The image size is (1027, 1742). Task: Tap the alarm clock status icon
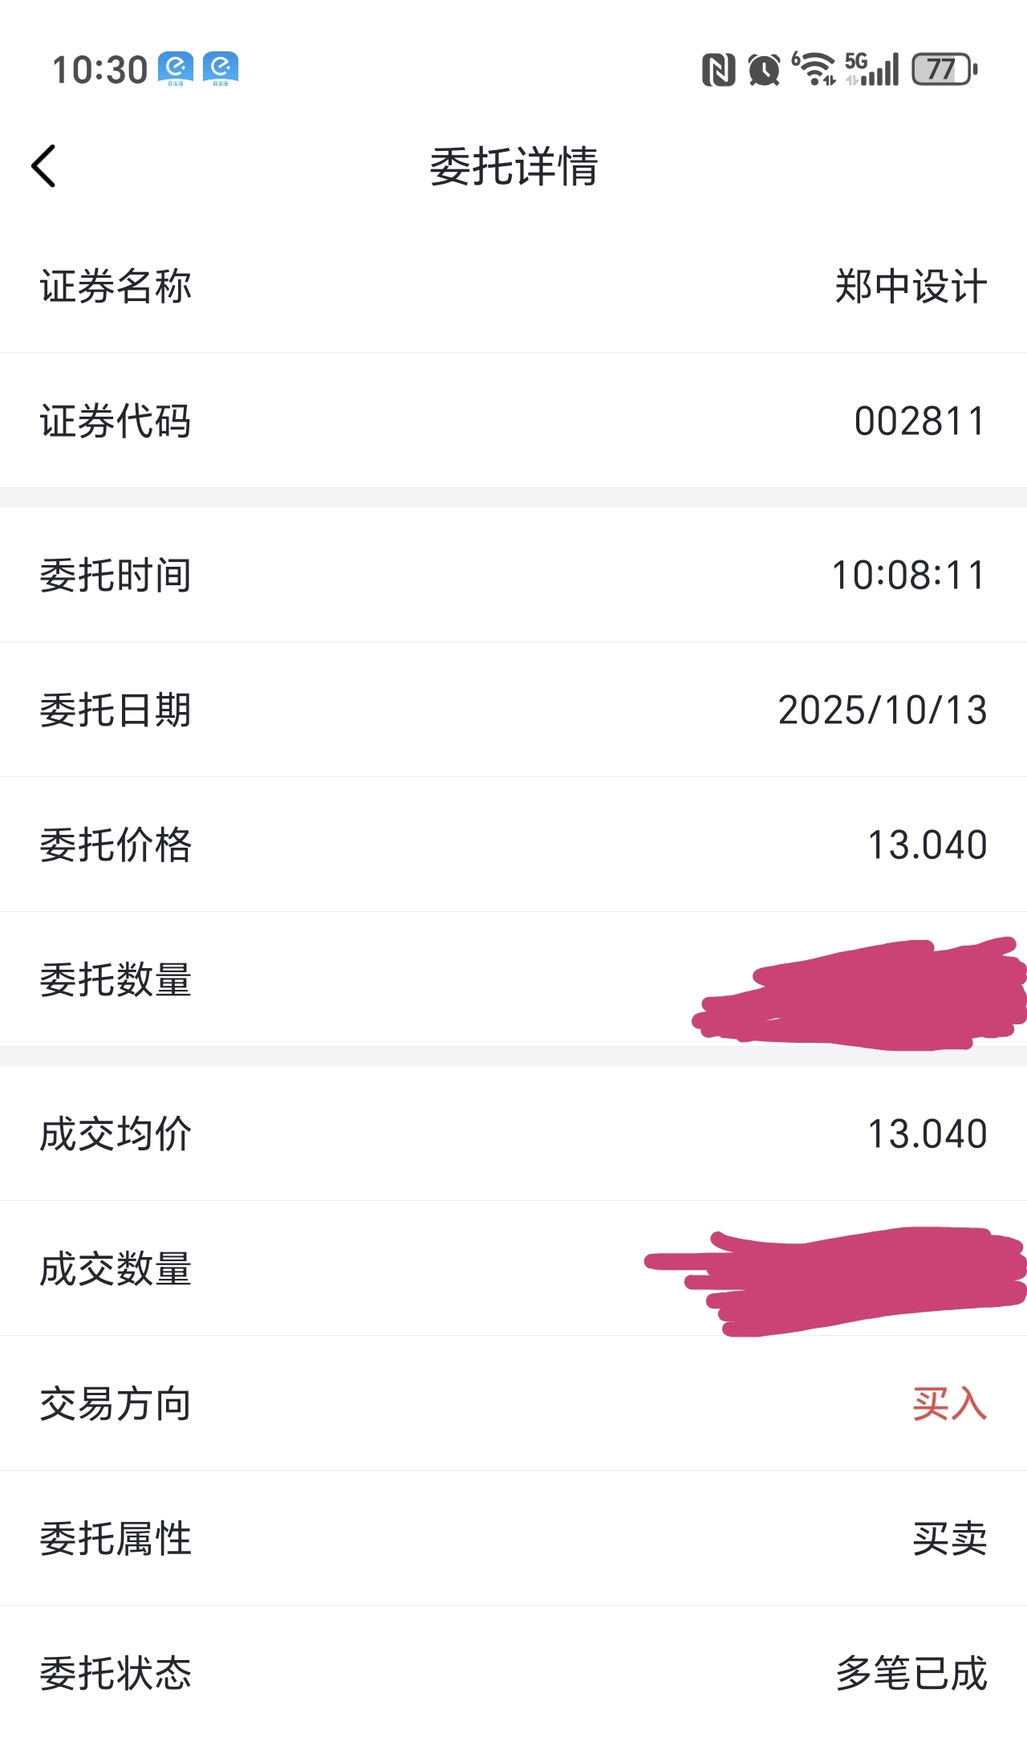[764, 70]
